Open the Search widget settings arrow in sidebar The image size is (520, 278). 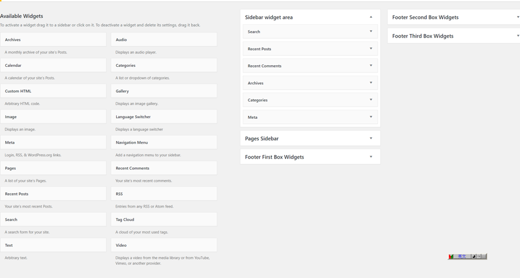pyautogui.click(x=371, y=32)
